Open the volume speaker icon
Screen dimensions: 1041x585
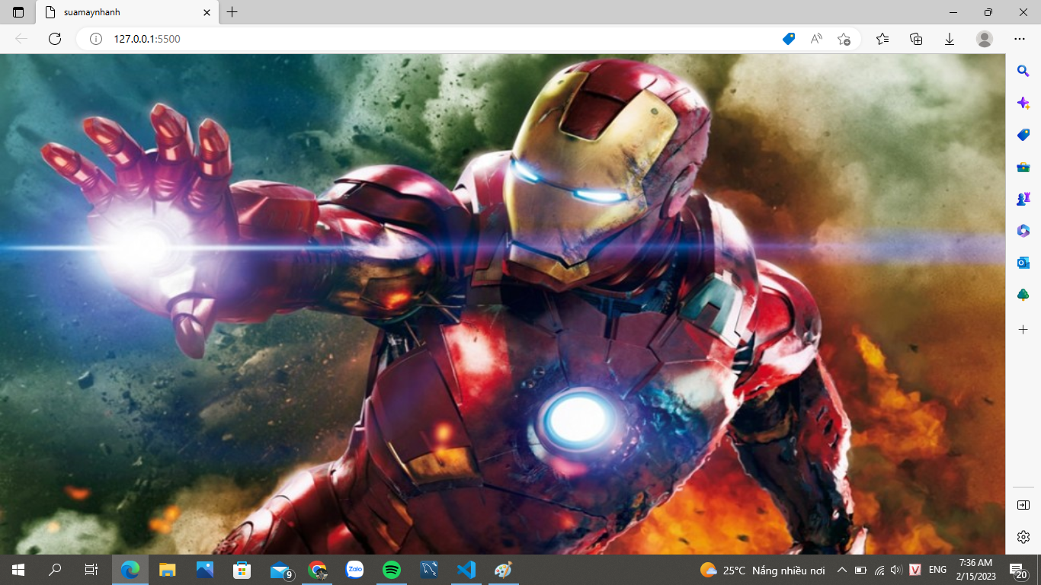(x=896, y=570)
